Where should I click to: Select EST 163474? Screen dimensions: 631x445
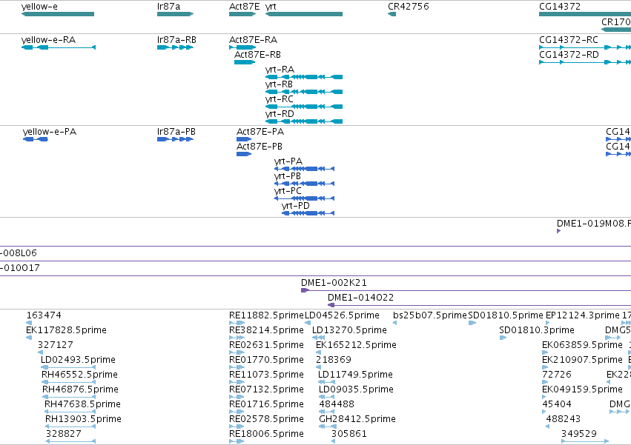click(29, 323)
